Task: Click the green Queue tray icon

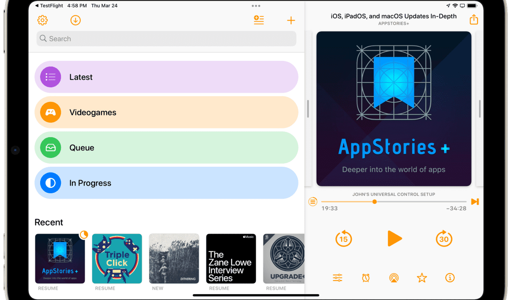Action: 51,147
